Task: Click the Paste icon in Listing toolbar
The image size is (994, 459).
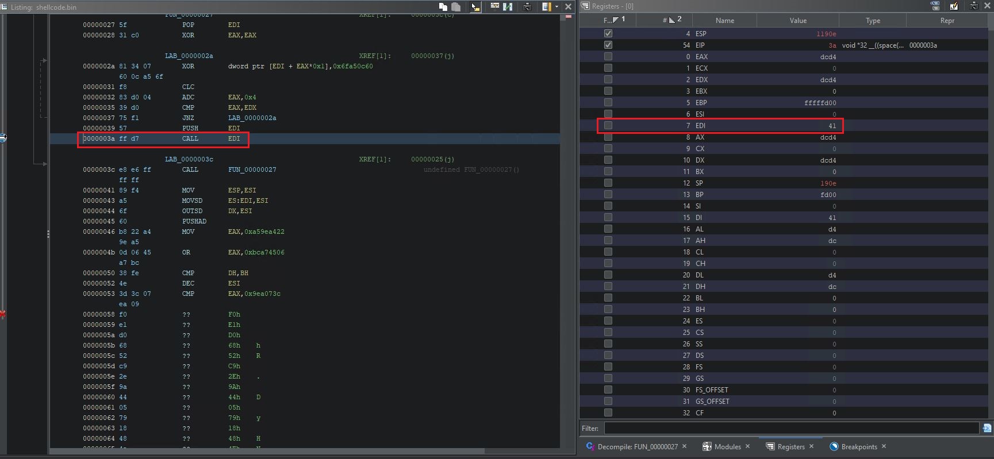Action: coord(456,7)
